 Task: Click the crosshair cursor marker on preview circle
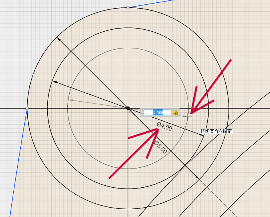(189, 116)
